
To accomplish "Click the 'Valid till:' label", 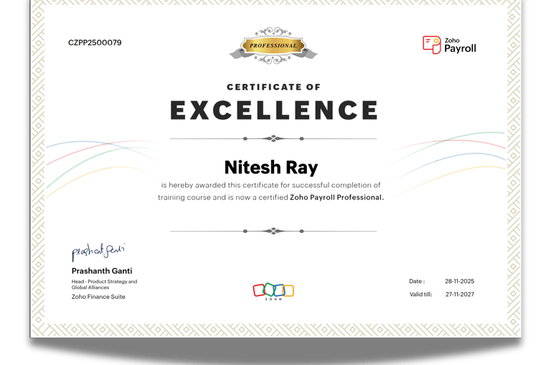I will (420, 295).
